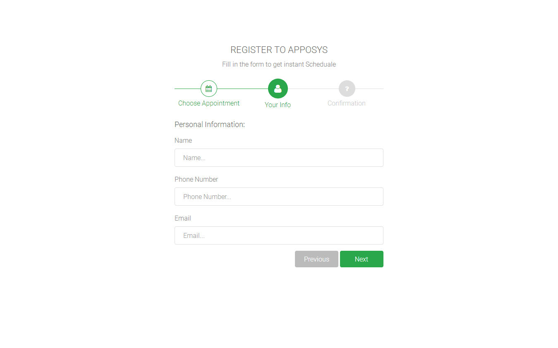The width and height of the screenshot is (558, 348).
Task: Select the Your Info step label
Action: pyautogui.click(x=278, y=105)
